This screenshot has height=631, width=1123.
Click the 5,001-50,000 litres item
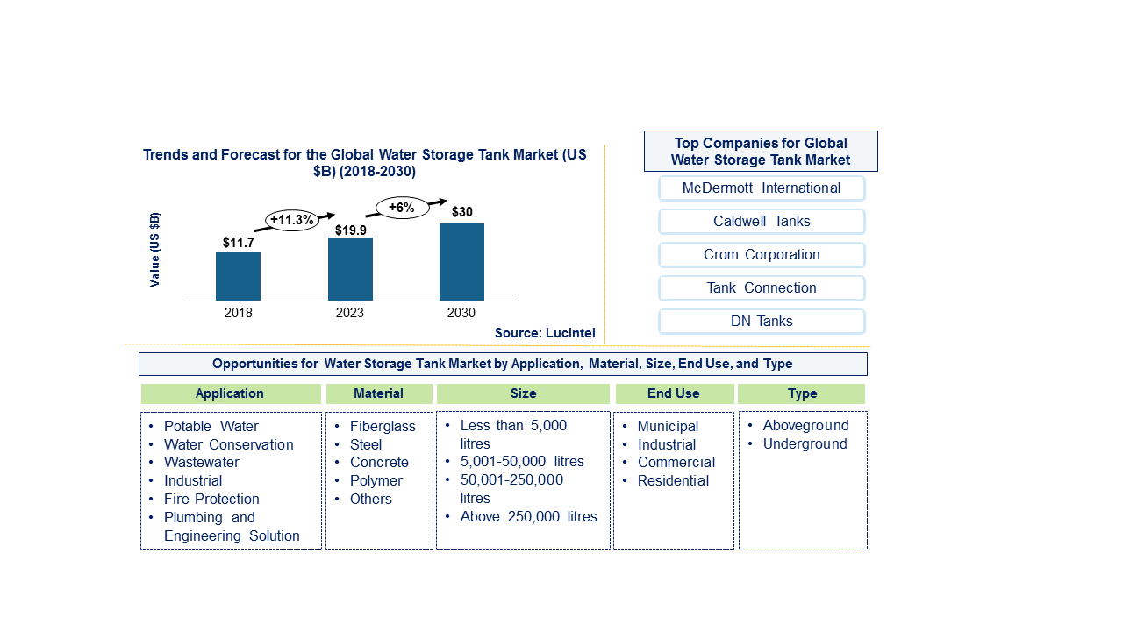[x=522, y=462]
